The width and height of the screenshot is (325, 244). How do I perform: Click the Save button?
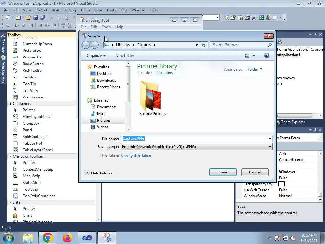(223, 172)
